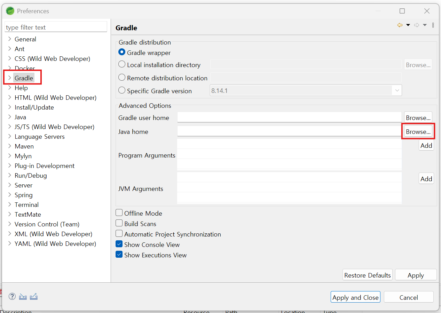
Task: Click the import preferences icon
Action: tap(23, 296)
